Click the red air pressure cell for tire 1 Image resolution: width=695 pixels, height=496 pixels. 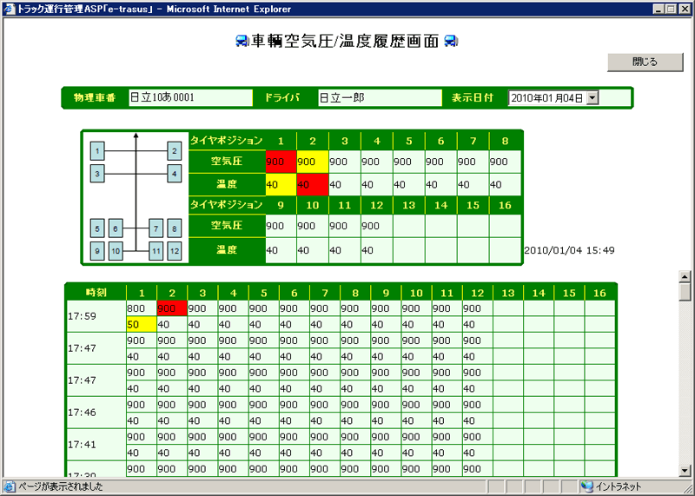pos(280,162)
